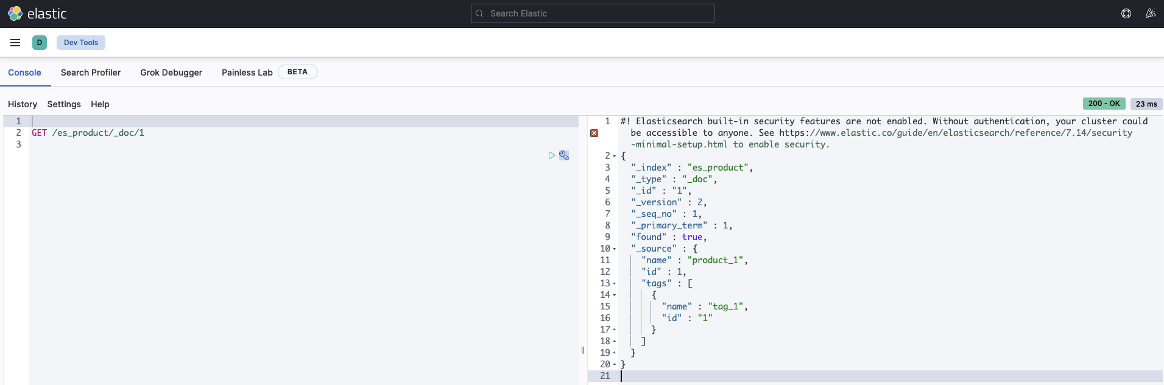Open the console History
Screen dimensions: 1164x385
(23, 104)
